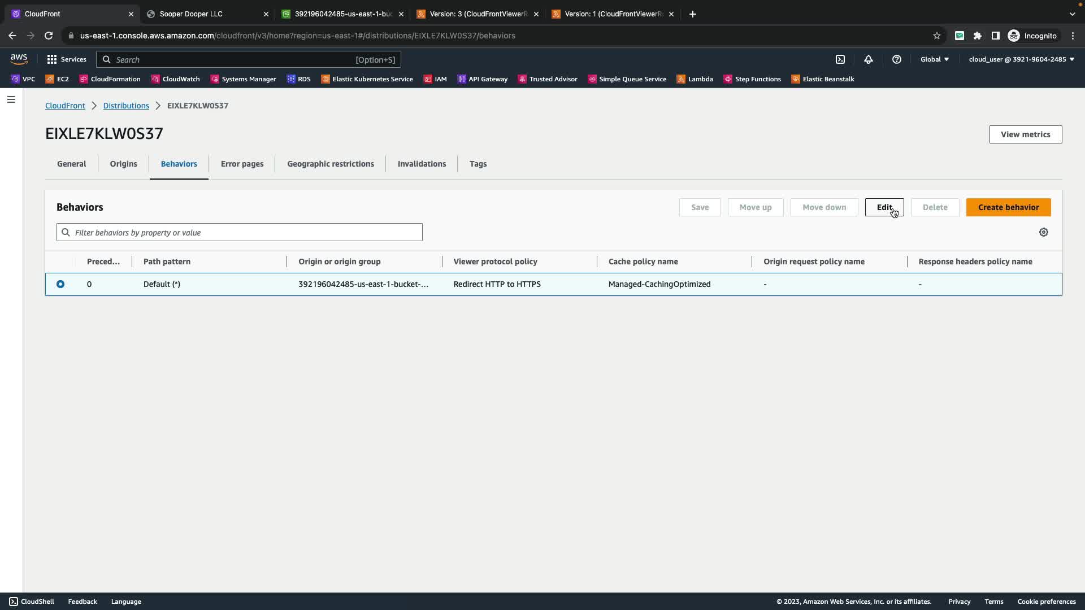
Task: Switch to the Origins tab
Action: [123, 164]
